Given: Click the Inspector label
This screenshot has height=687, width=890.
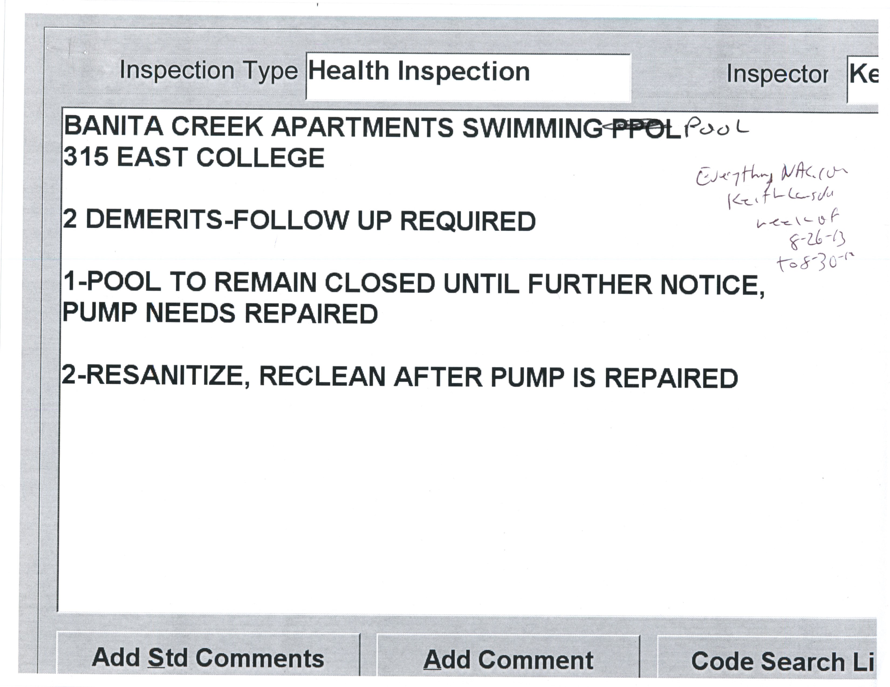Looking at the screenshot, I should (777, 74).
